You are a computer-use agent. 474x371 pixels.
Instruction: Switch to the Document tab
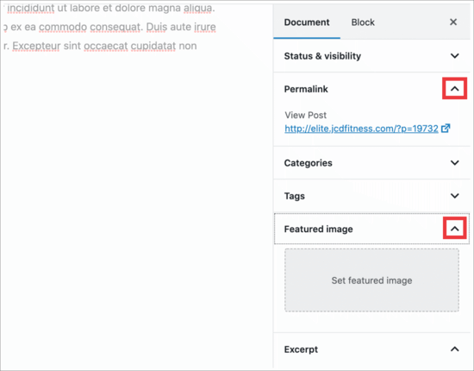(x=307, y=22)
